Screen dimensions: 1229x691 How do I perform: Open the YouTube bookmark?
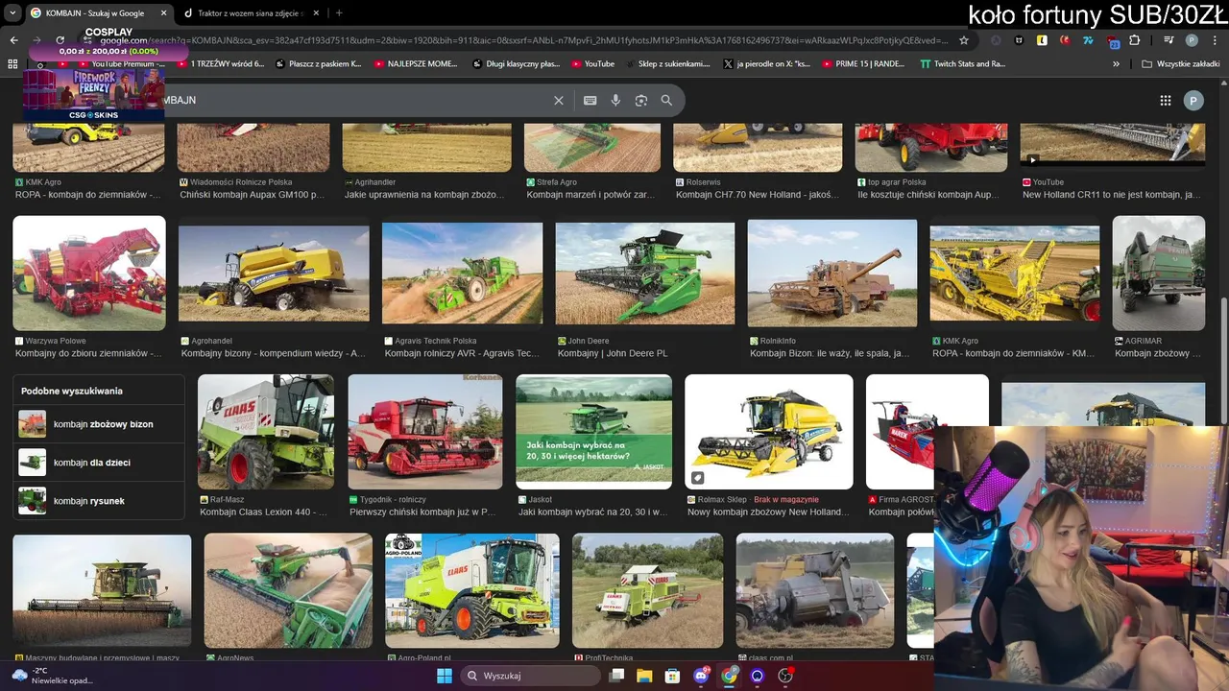click(x=592, y=64)
